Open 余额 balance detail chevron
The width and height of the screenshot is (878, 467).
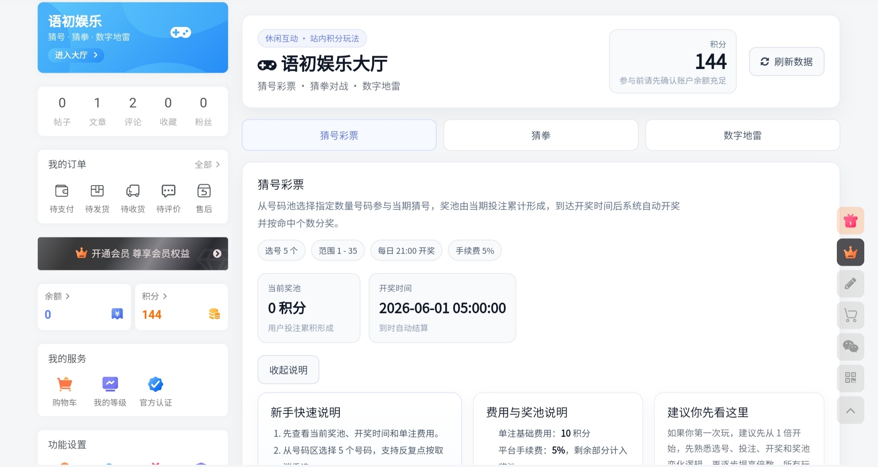pos(68,296)
